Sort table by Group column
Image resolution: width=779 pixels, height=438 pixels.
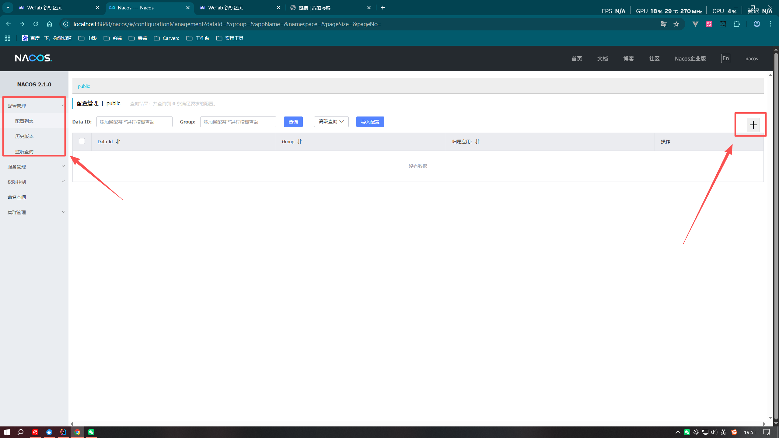pos(299,141)
